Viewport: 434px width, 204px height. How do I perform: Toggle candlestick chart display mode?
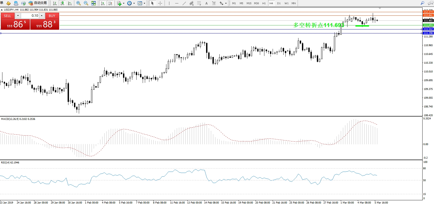62,3
